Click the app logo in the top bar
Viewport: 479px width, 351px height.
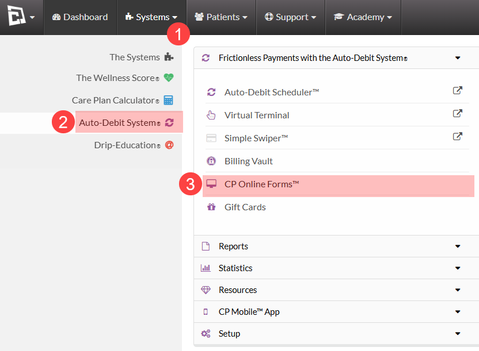point(17,16)
